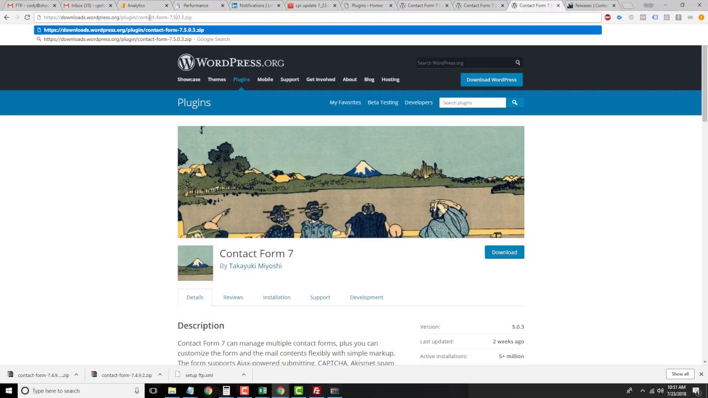
Task: Open the green Camtasia taskbar icon
Action: click(x=299, y=391)
